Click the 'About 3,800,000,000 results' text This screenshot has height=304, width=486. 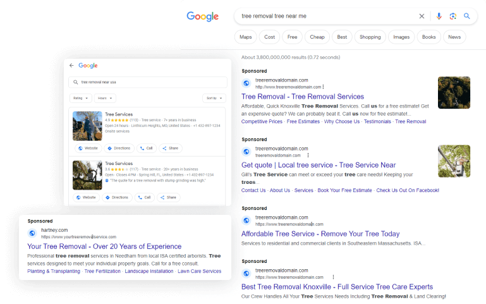coord(291,58)
